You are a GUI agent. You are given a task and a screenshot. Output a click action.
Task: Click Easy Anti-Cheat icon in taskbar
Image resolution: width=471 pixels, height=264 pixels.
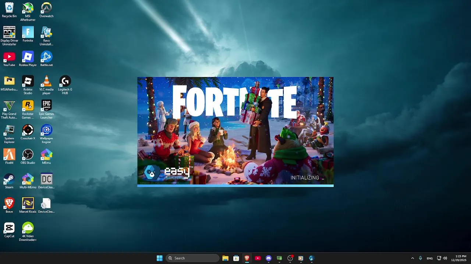click(x=312, y=258)
